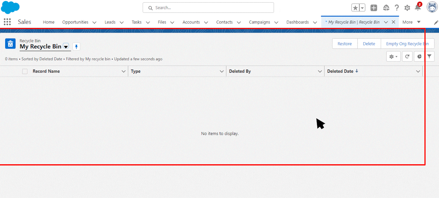Open Record Name column actions

(124, 71)
